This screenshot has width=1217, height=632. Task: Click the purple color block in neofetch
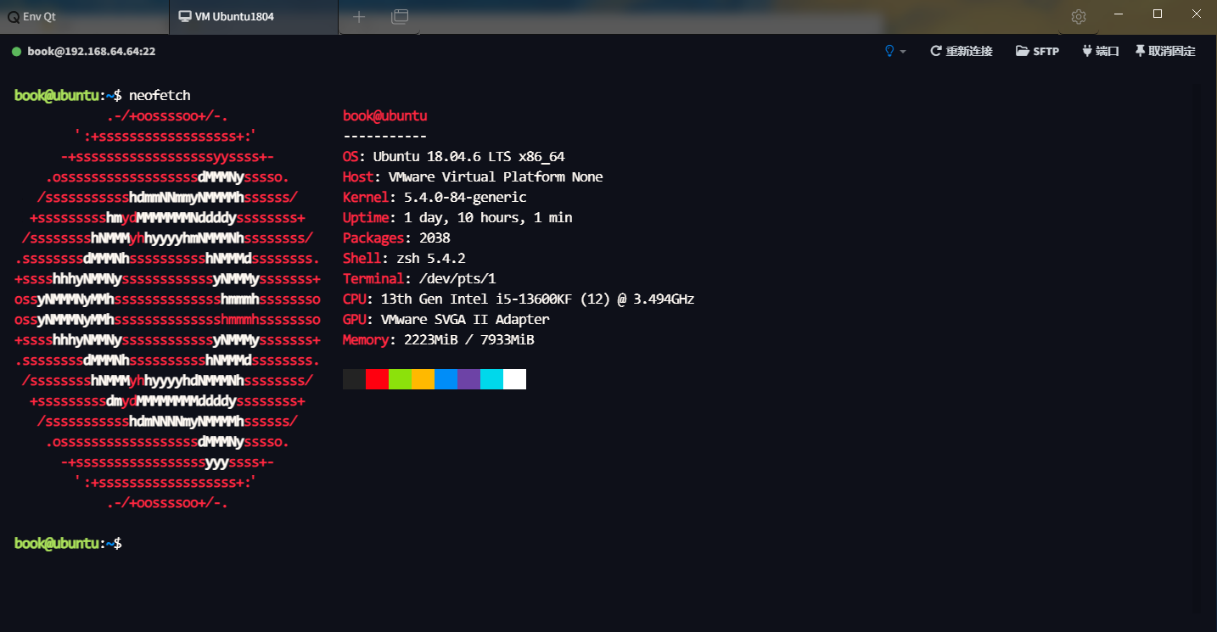(x=468, y=379)
